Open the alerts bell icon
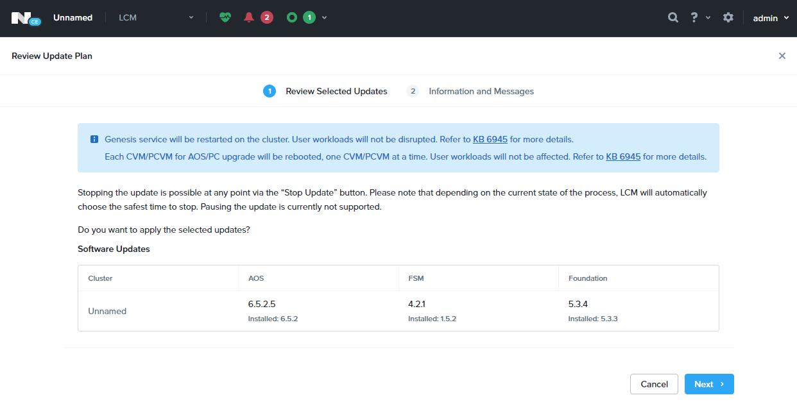The width and height of the screenshot is (797, 402). [249, 17]
